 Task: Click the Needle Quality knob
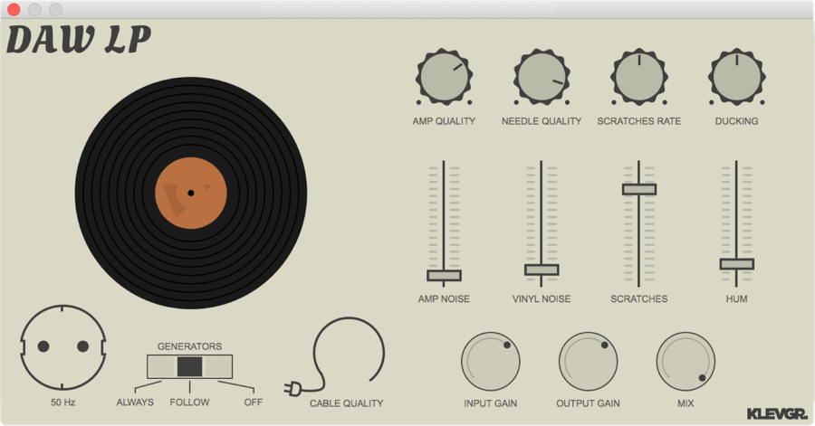pos(542,77)
